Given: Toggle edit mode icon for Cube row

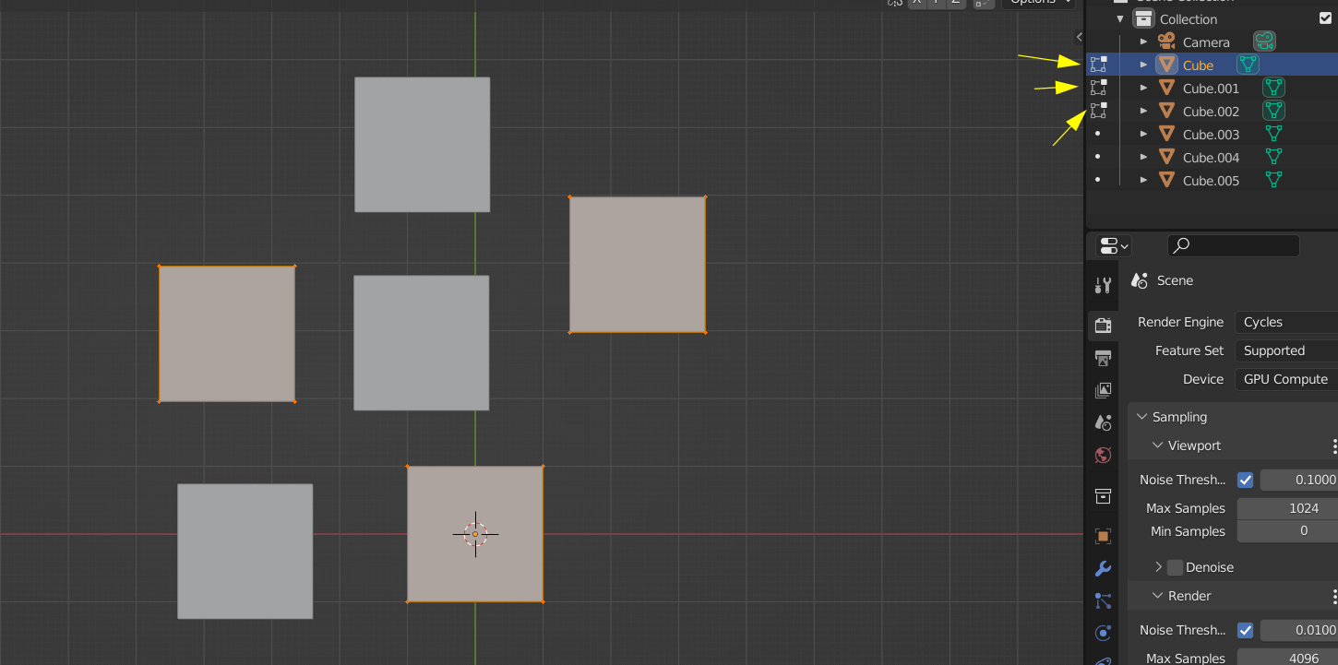Looking at the screenshot, I should click(1098, 65).
